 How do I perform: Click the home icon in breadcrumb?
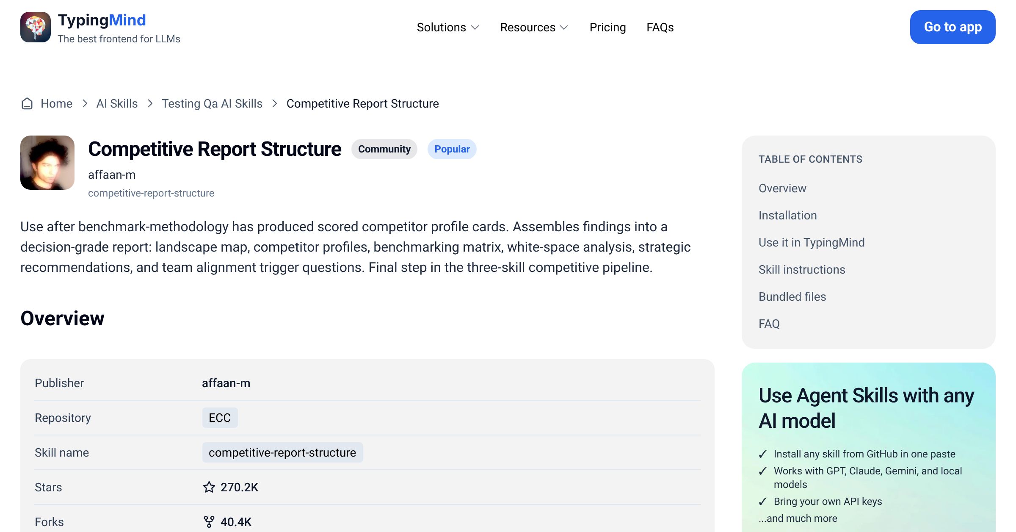coord(27,104)
